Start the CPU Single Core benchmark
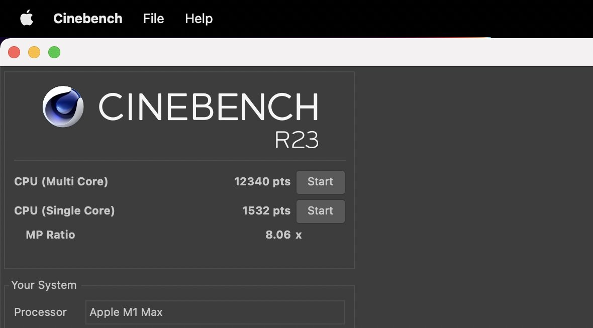The width and height of the screenshot is (593, 328). pos(320,211)
